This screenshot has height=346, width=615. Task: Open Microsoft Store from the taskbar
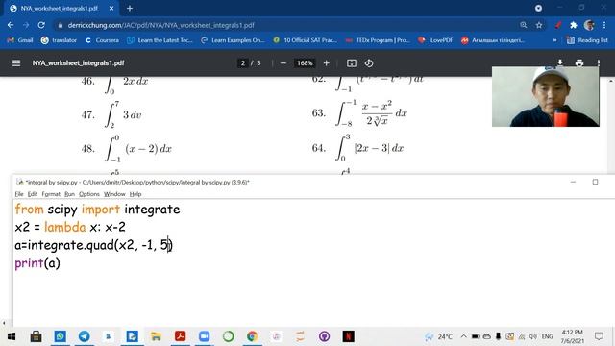[37, 336]
